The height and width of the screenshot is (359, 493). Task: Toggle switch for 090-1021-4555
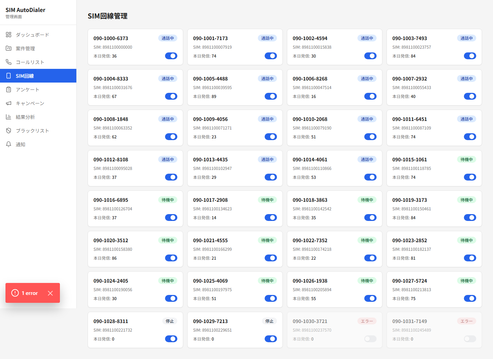(271, 258)
